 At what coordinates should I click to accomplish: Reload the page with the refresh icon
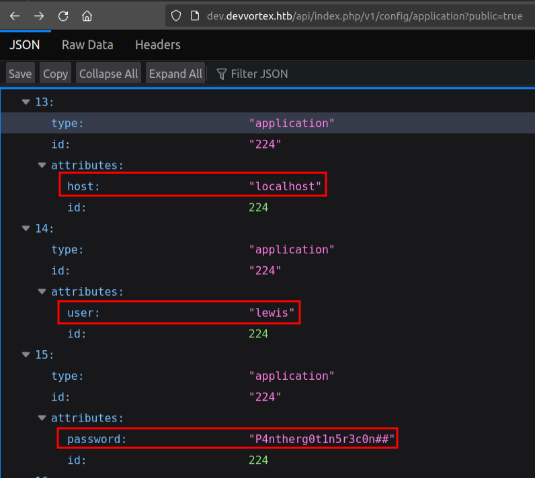(x=63, y=15)
